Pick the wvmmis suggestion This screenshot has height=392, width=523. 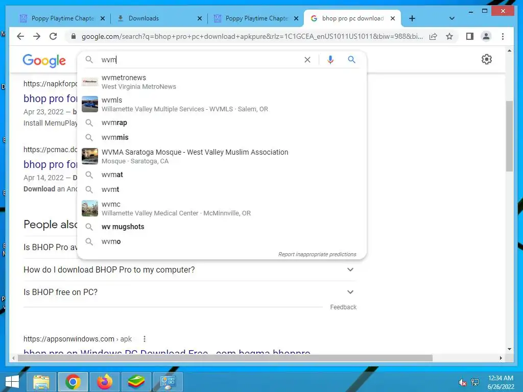pos(222,137)
